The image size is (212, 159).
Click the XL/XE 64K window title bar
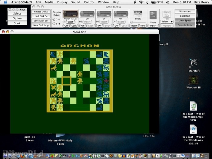(x=79, y=31)
